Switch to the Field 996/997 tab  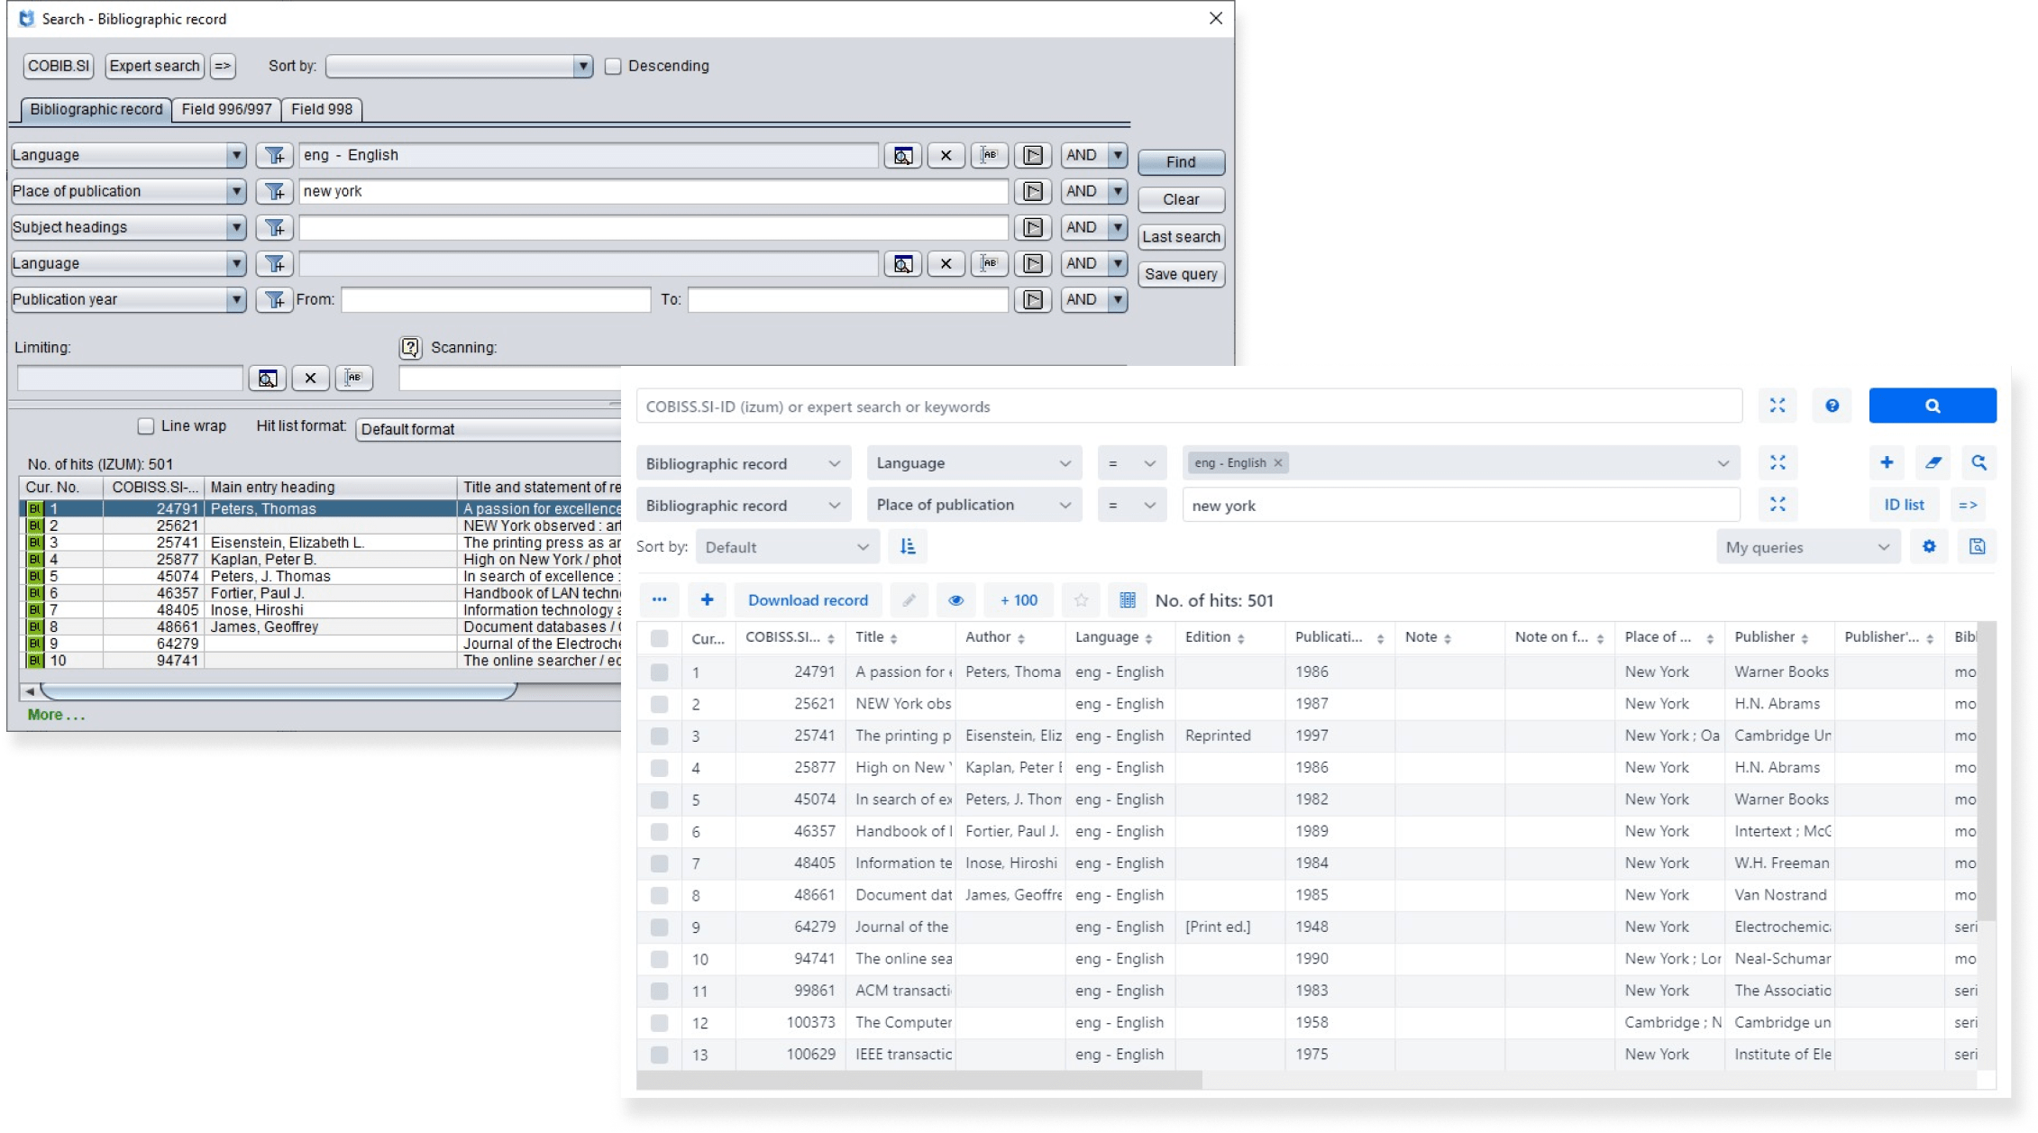(226, 109)
